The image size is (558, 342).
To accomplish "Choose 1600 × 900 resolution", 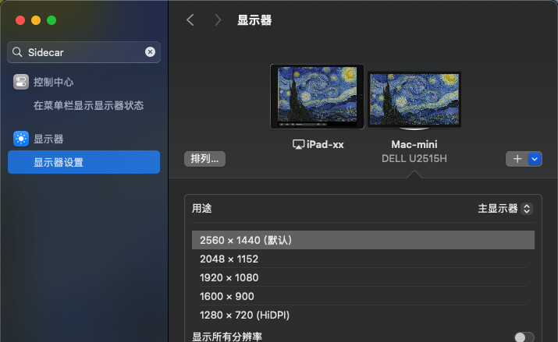I will click(363, 296).
